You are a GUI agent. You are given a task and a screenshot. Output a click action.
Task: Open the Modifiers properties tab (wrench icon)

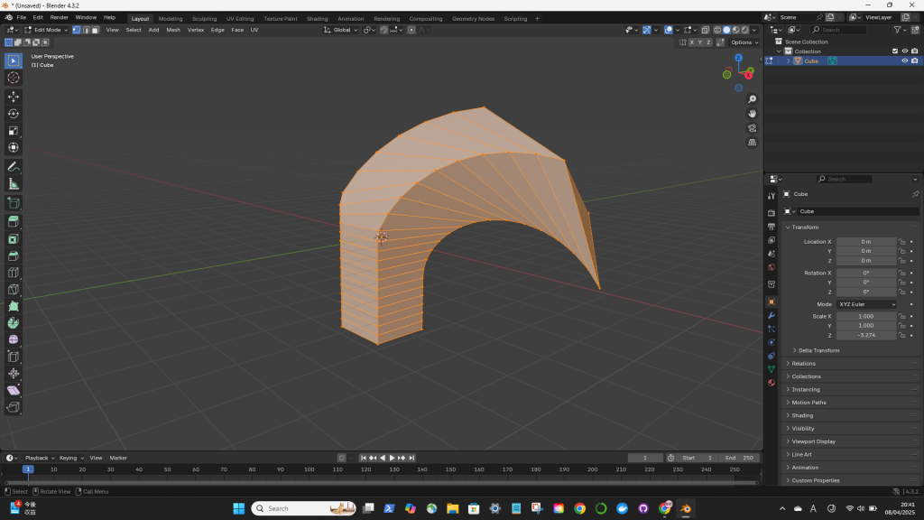(x=771, y=315)
